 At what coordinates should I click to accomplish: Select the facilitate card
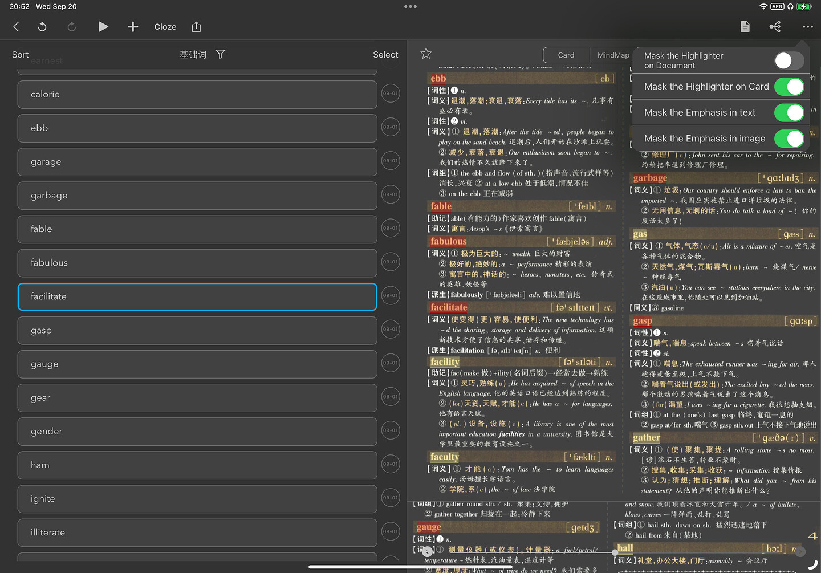click(197, 296)
